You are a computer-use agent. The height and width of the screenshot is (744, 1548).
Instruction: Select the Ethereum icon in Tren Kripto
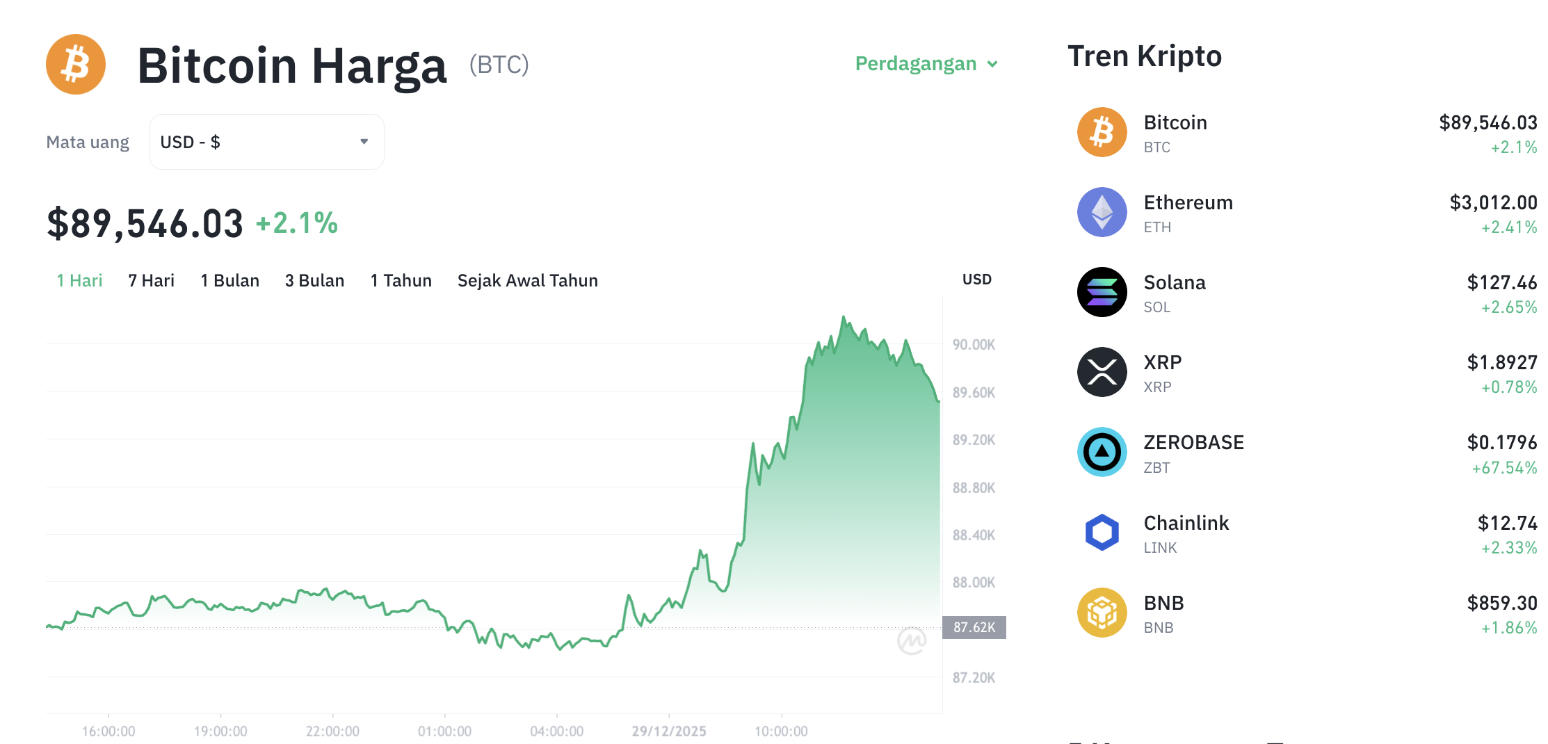point(1102,212)
